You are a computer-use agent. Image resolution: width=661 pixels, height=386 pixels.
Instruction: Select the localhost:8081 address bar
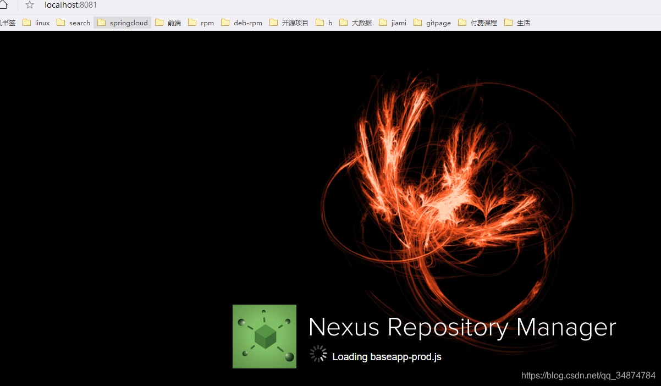(71, 5)
